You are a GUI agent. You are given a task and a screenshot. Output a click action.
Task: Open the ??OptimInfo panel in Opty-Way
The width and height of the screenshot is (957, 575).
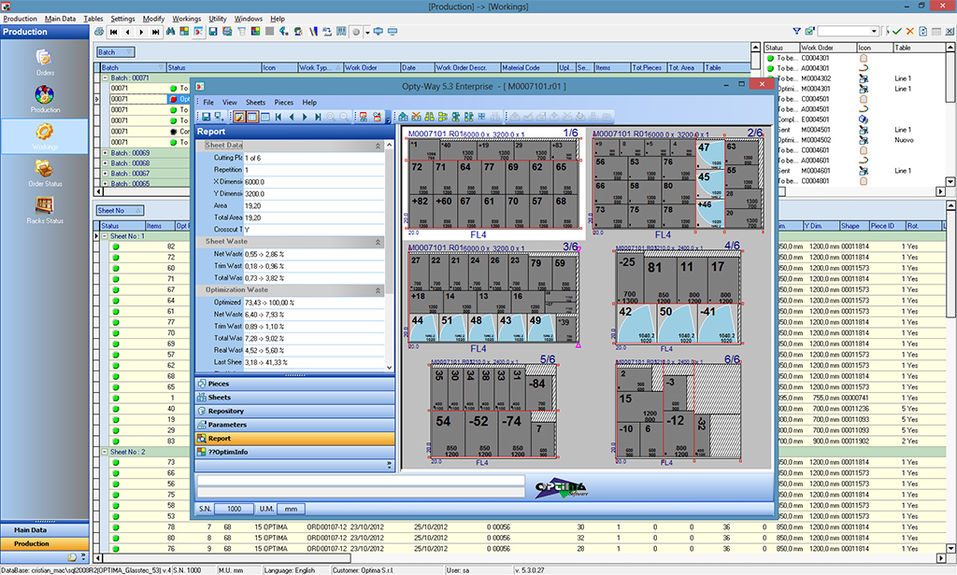[294, 453]
